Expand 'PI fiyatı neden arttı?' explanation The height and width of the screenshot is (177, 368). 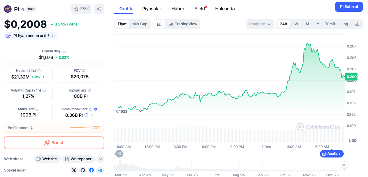click(x=31, y=36)
